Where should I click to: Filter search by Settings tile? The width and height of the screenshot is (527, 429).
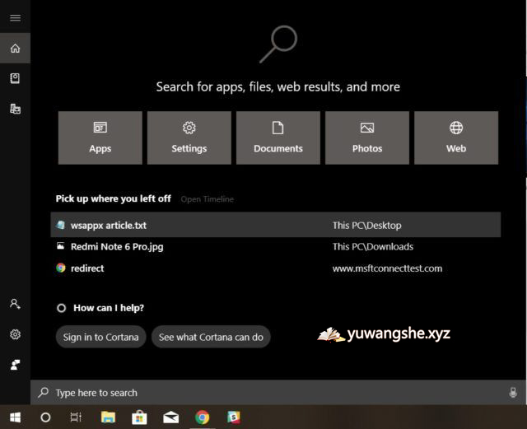click(x=189, y=138)
